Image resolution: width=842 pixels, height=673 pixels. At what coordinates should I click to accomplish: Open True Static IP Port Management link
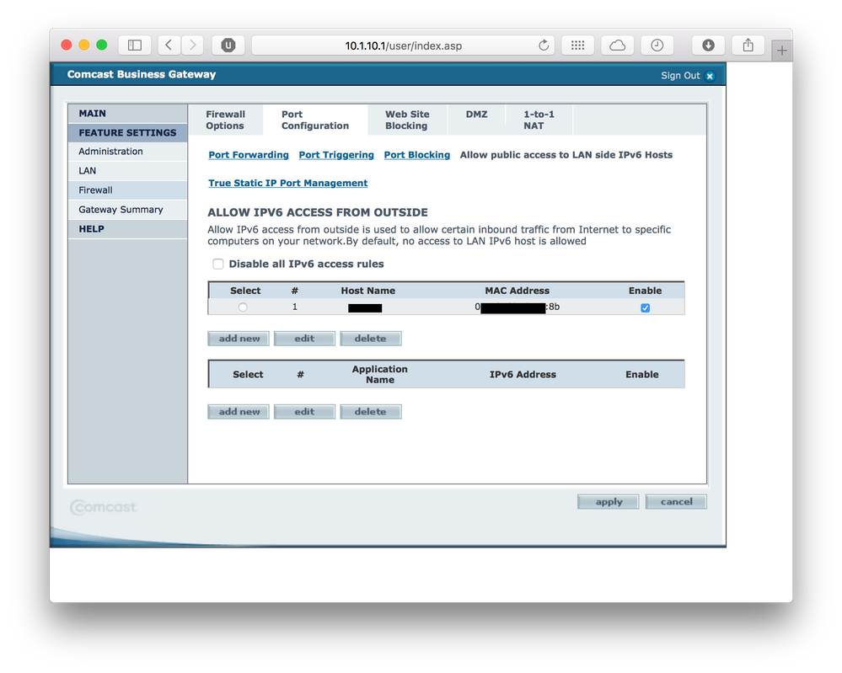click(x=288, y=183)
